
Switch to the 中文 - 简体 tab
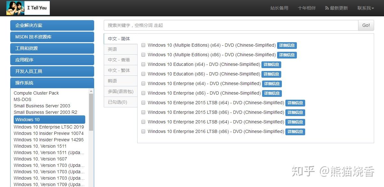coord(121,39)
